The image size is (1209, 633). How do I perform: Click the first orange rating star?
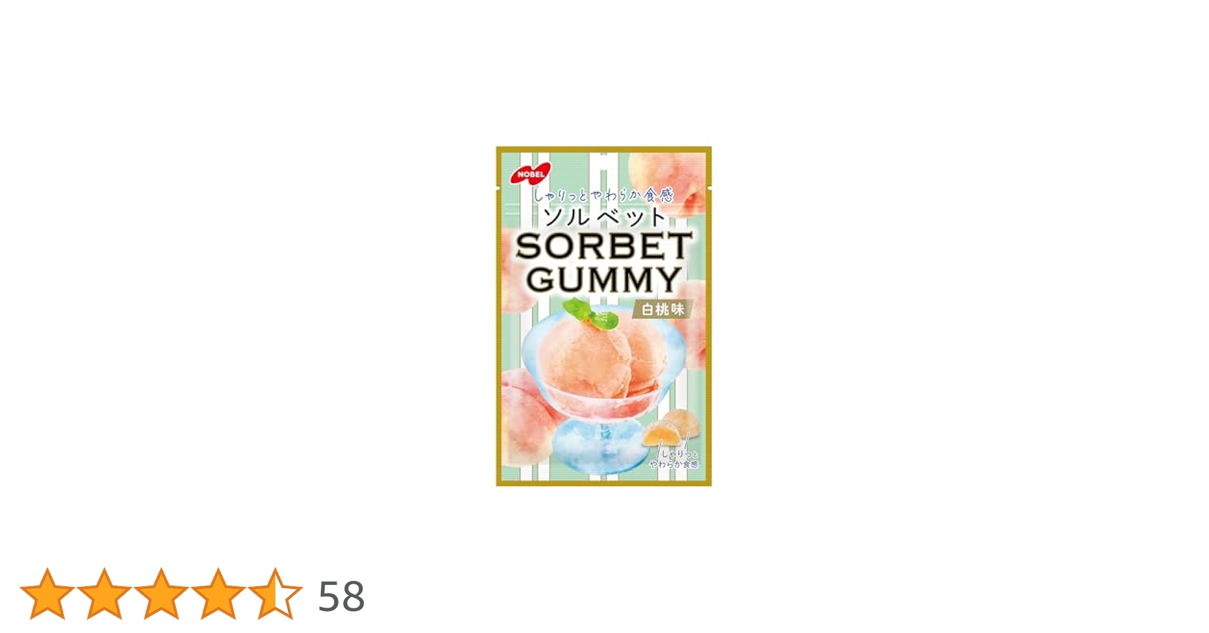point(47,594)
